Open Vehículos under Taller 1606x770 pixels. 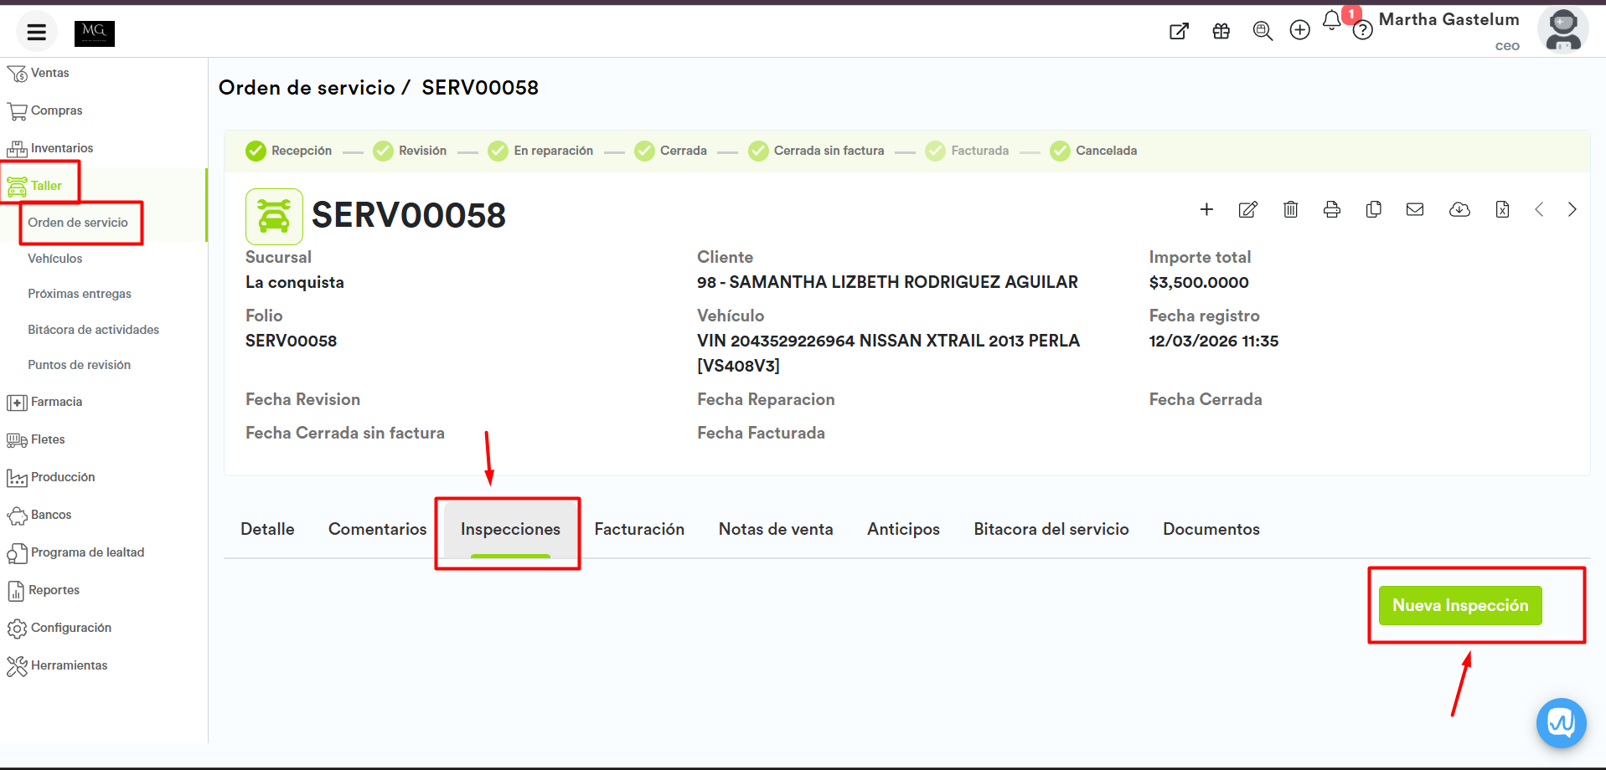point(55,259)
